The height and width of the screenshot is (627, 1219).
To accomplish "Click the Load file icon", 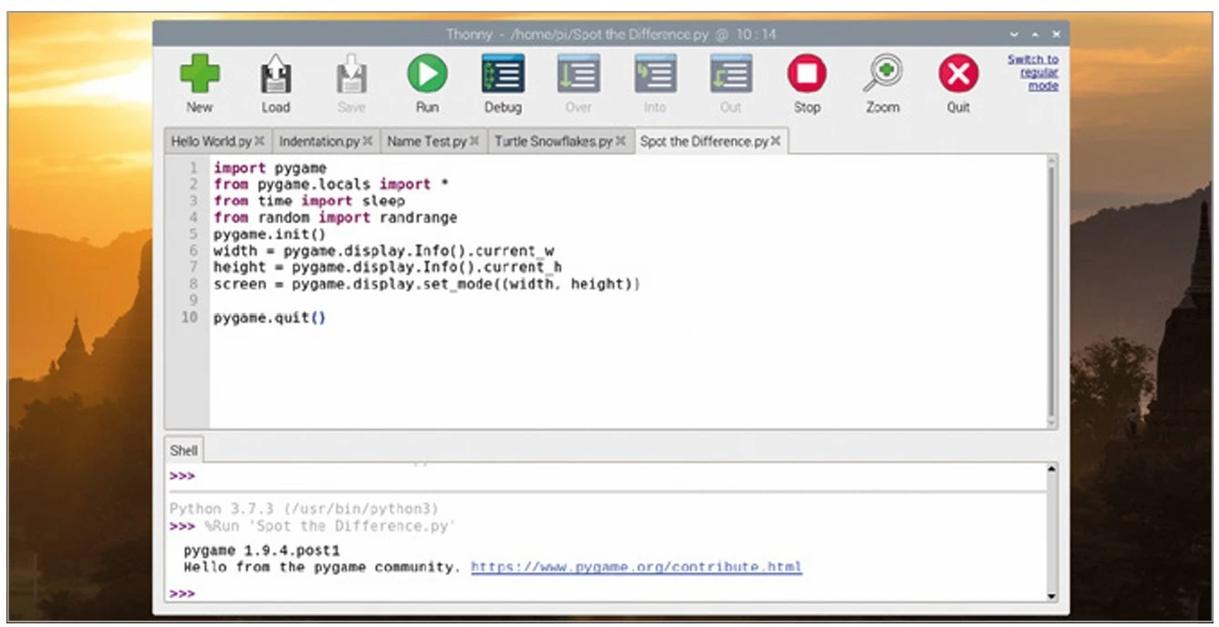I will (x=275, y=75).
